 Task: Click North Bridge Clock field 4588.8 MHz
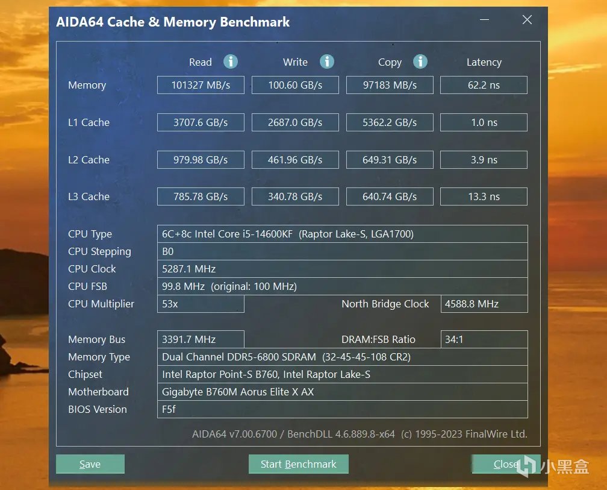click(x=484, y=304)
